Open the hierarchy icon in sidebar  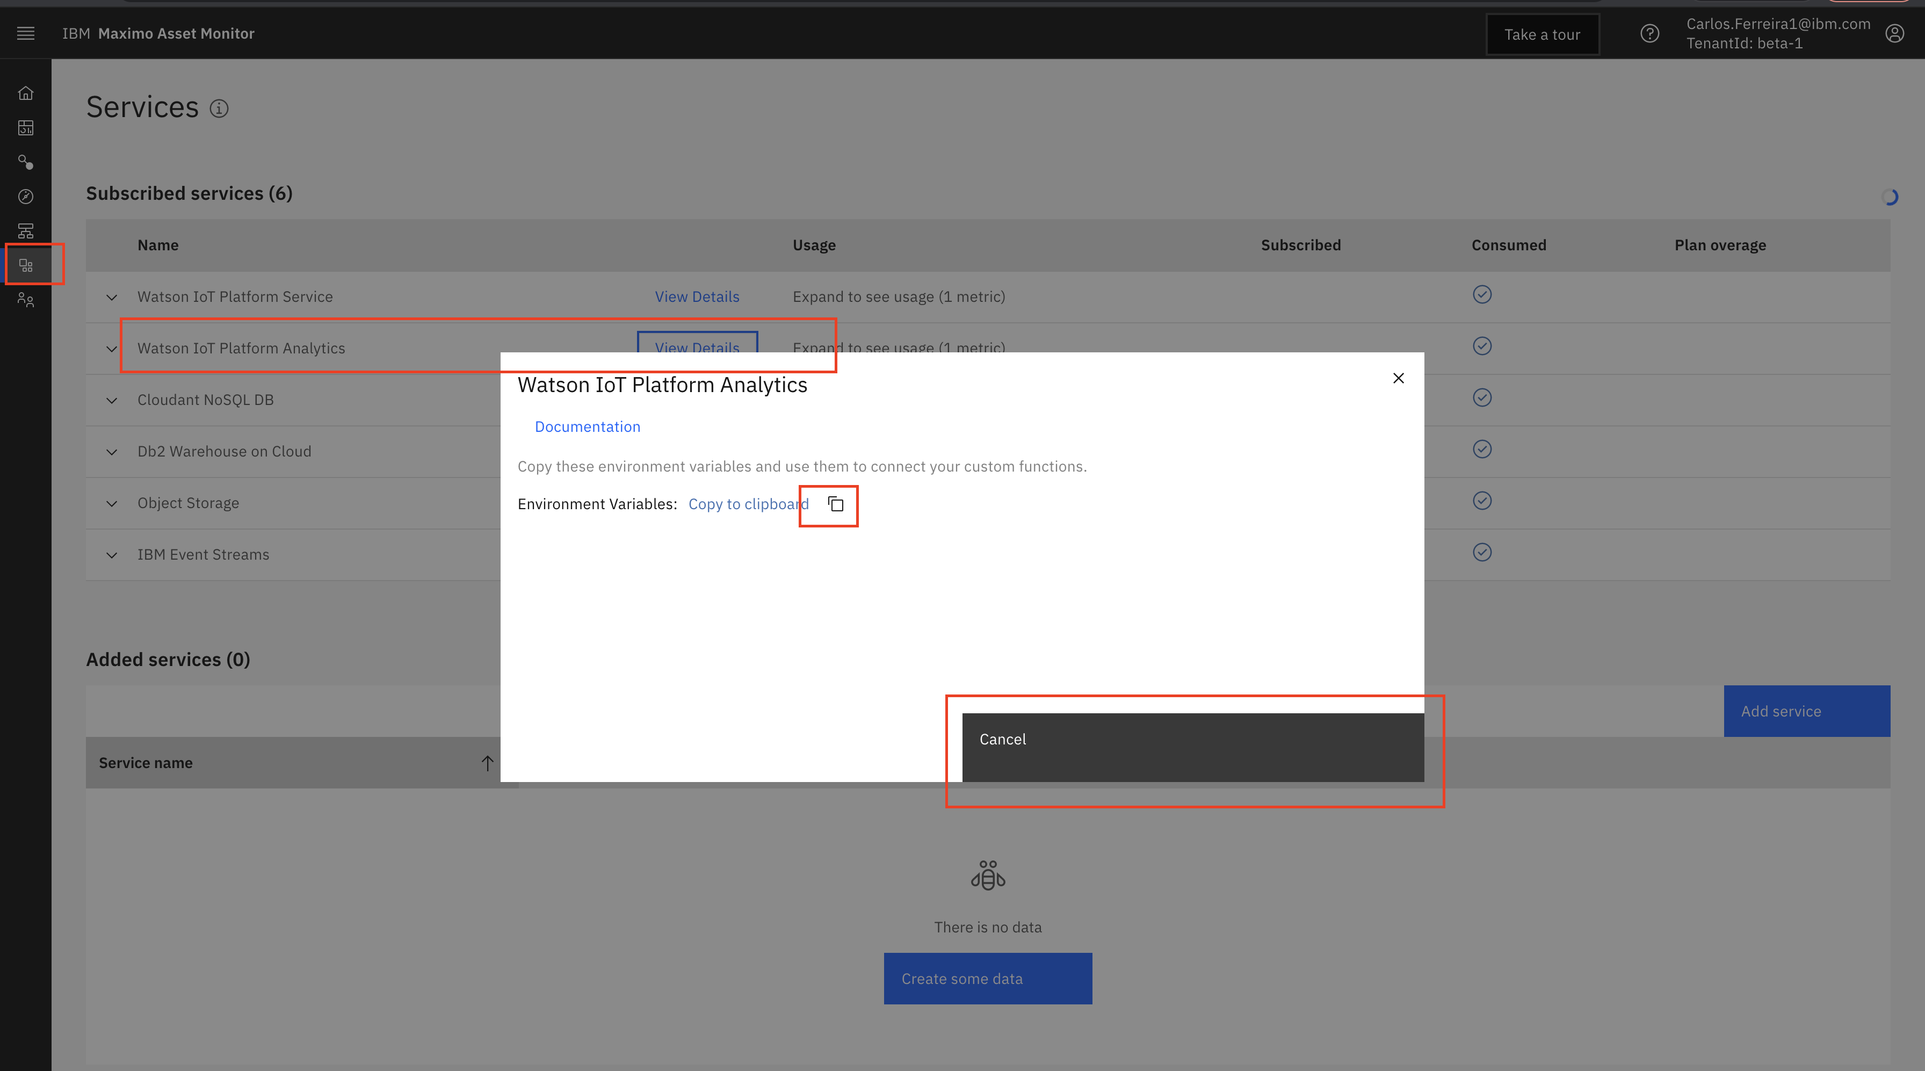click(25, 231)
